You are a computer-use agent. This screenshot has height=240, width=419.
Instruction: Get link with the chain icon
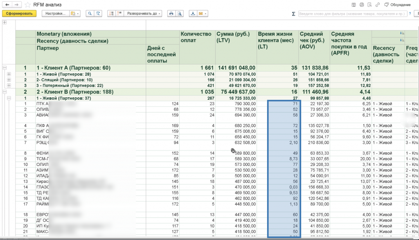378,5
